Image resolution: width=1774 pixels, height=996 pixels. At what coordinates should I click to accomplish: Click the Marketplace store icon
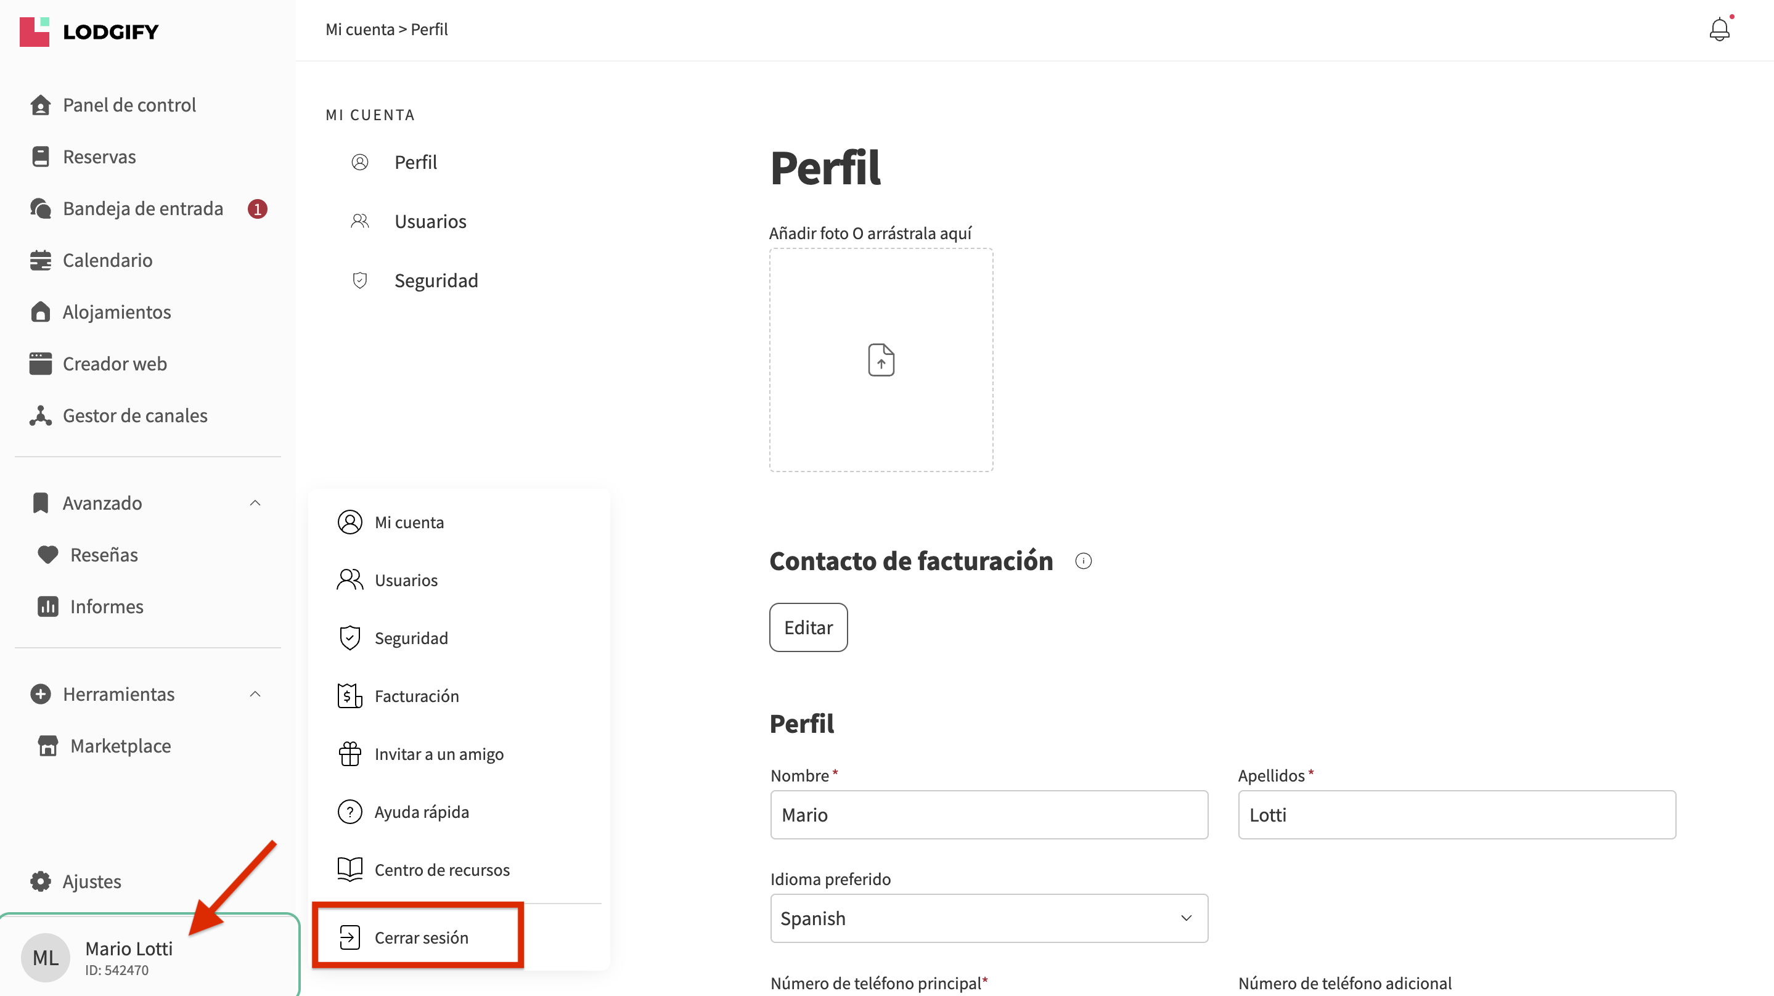[x=47, y=745]
